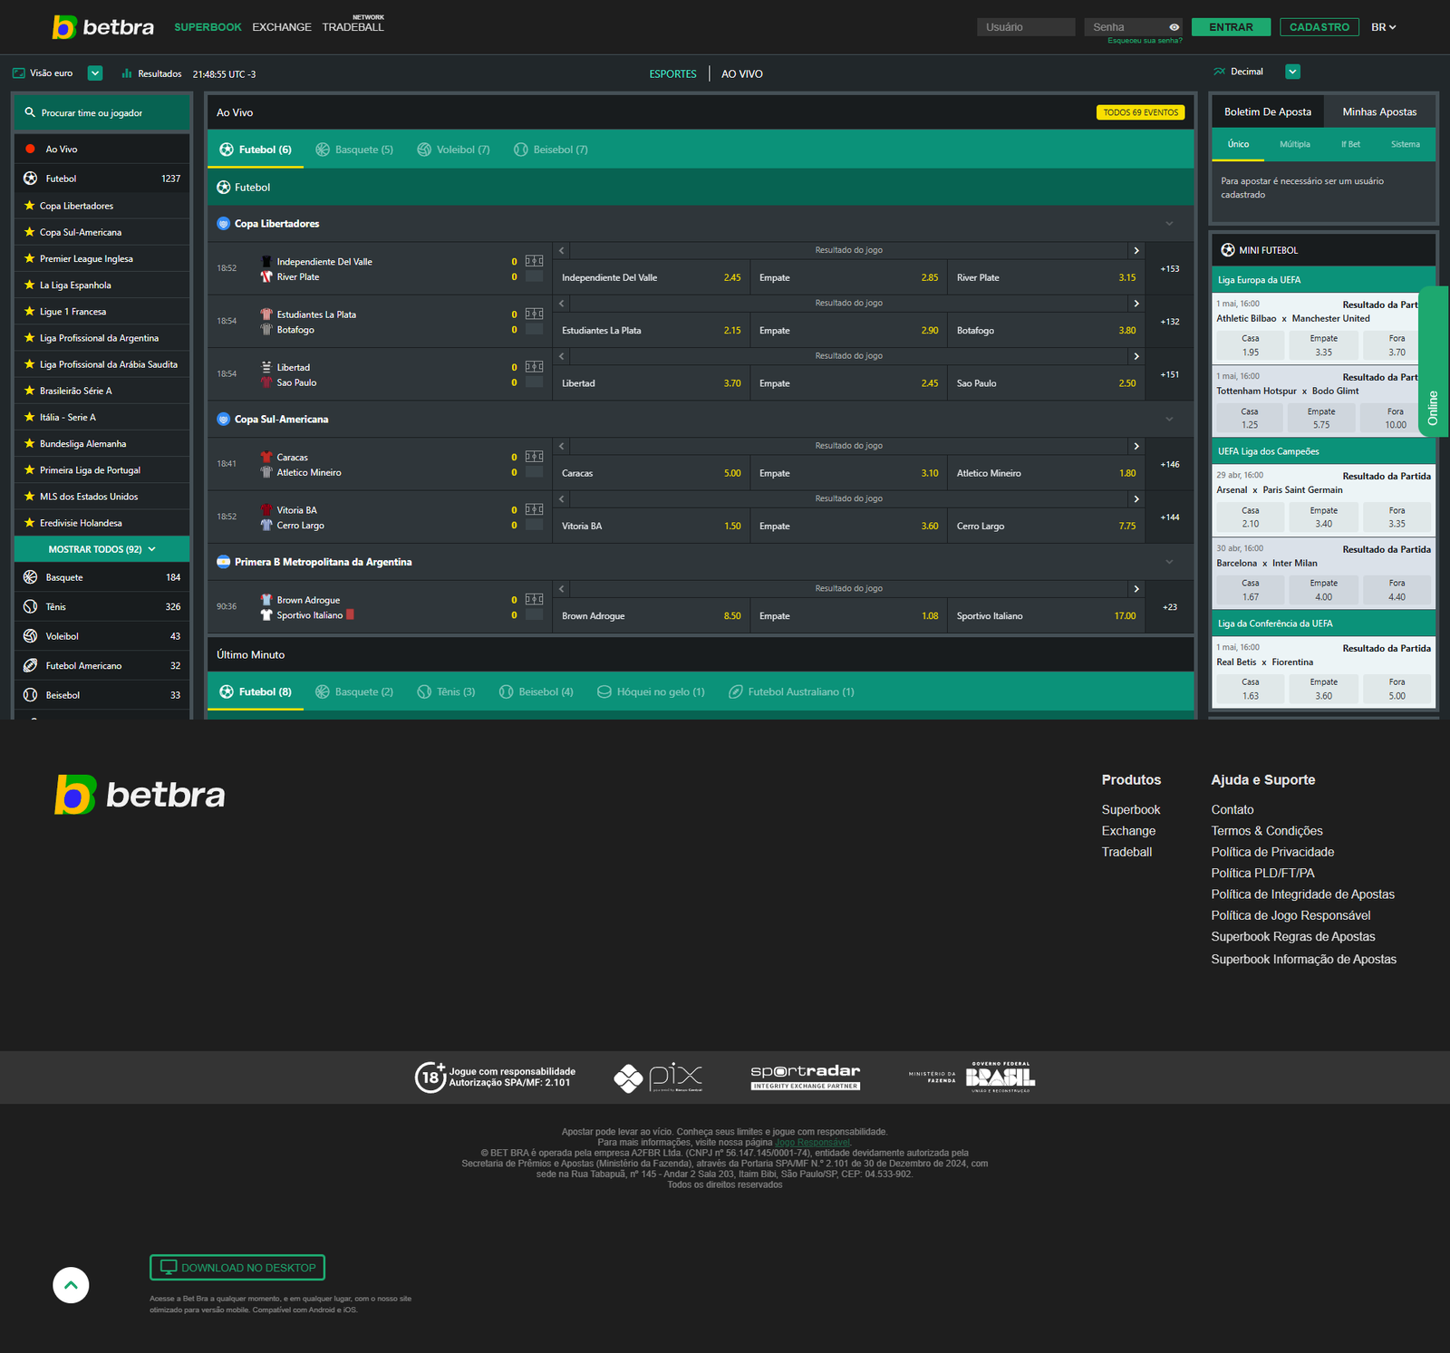Viewport: 1450px width, 1353px height.
Task: Click the Usuário input field
Action: [x=1026, y=27]
